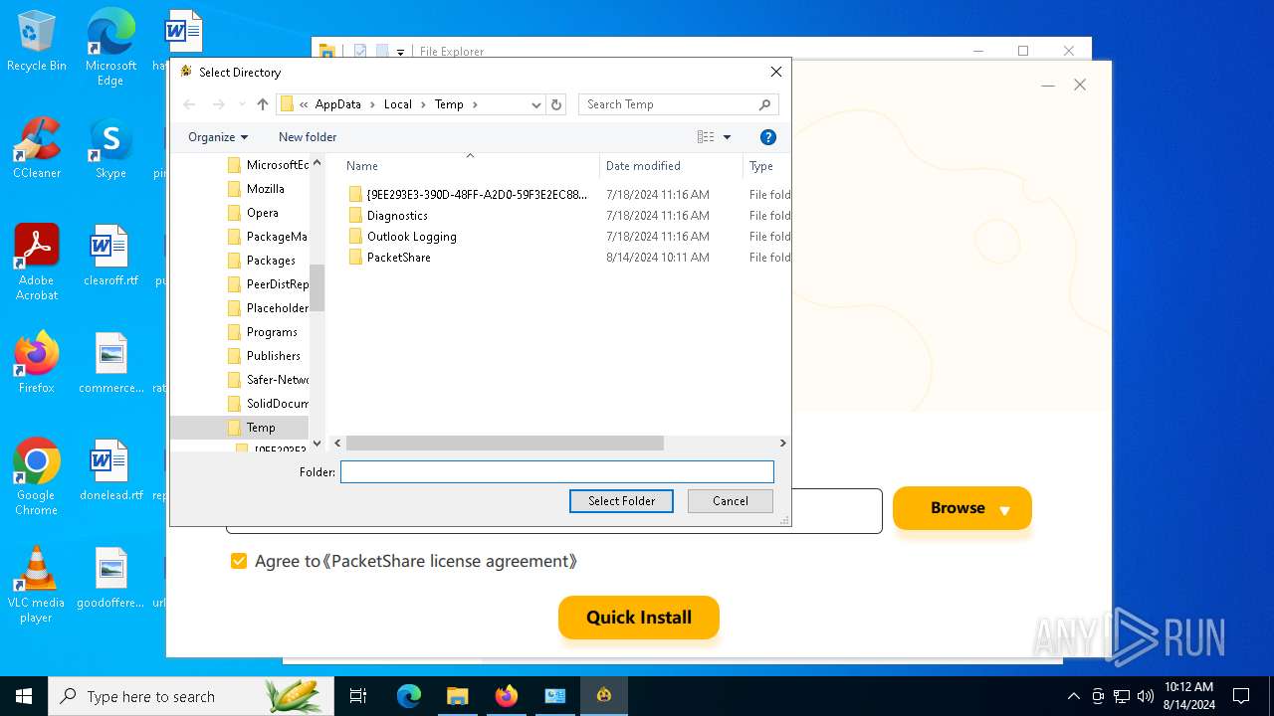Click the Temp breadcrumb in path
Screen dimensions: 1274x716
point(449,104)
